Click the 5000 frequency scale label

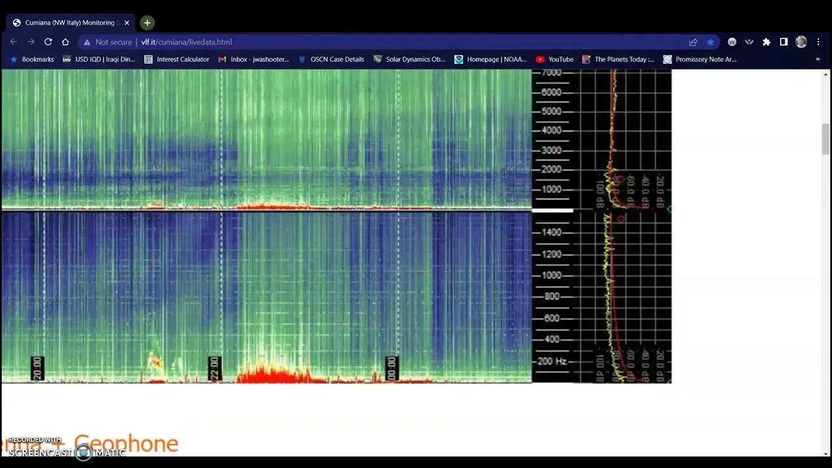tap(551, 111)
